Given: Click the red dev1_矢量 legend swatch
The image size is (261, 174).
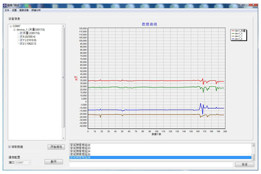Looking at the screenshot, I should [233, 30].
